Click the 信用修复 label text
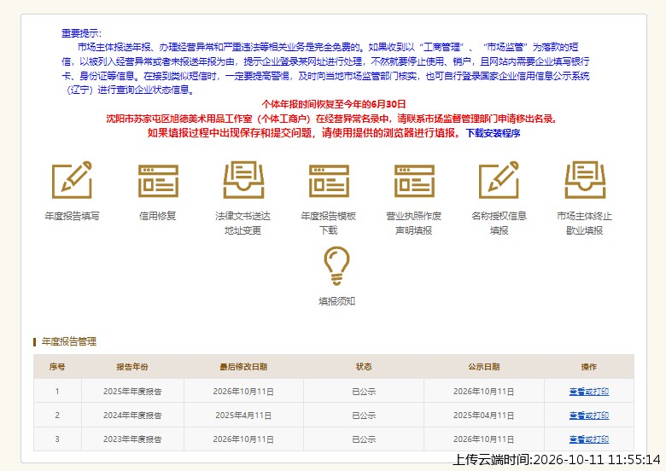This screenshot has height=471, width=666. [158, 216]
